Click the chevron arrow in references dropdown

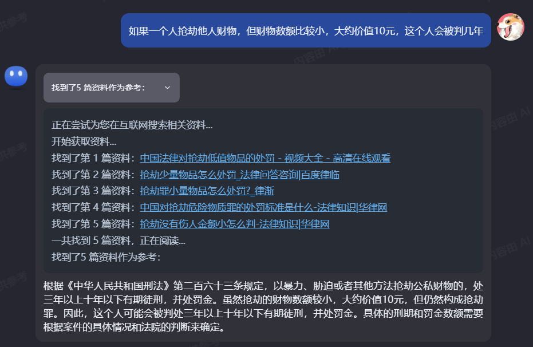point(167,88)
